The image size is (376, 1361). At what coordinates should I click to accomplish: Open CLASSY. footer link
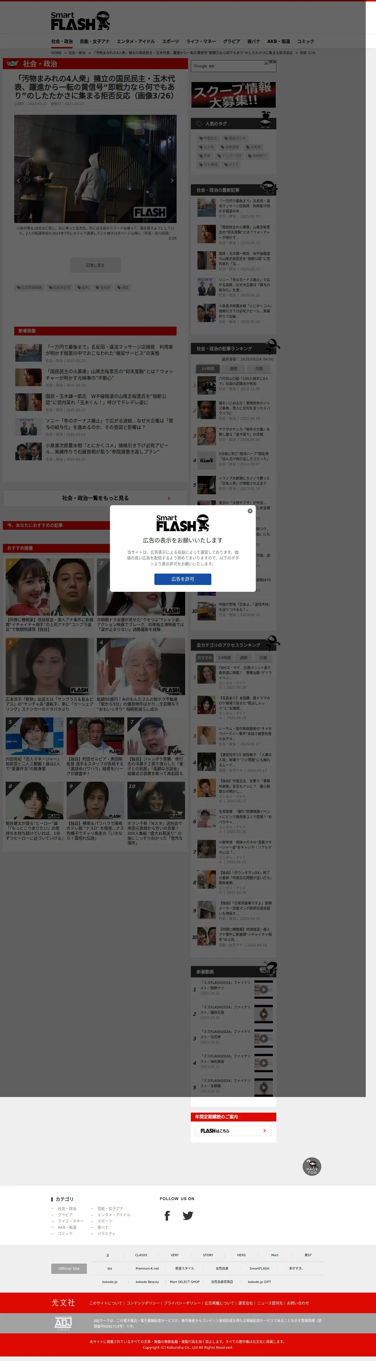pyautogui.click(x=141, y=1255)
